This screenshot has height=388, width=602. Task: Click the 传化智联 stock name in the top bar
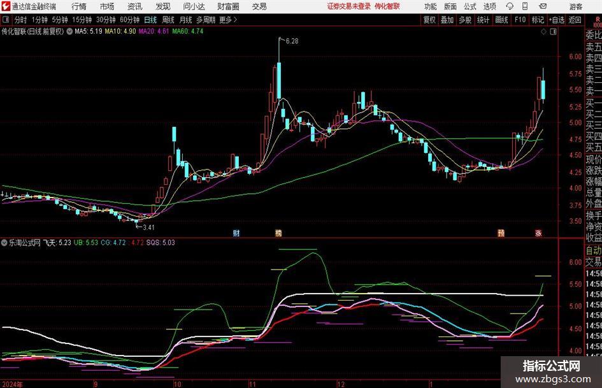[x=387, y=6]
